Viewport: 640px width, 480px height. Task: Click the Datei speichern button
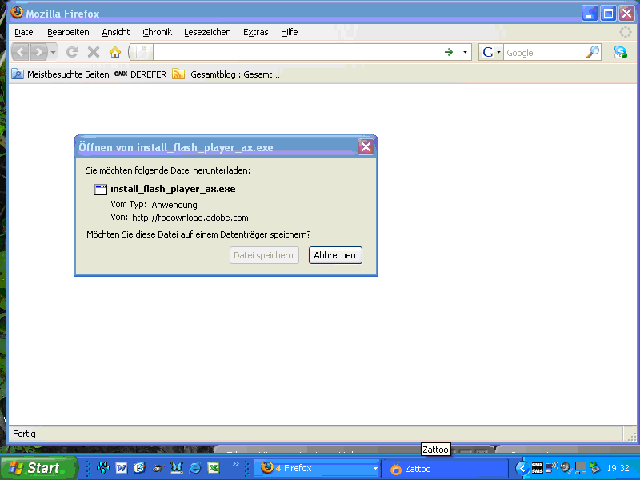click(265, 255)
